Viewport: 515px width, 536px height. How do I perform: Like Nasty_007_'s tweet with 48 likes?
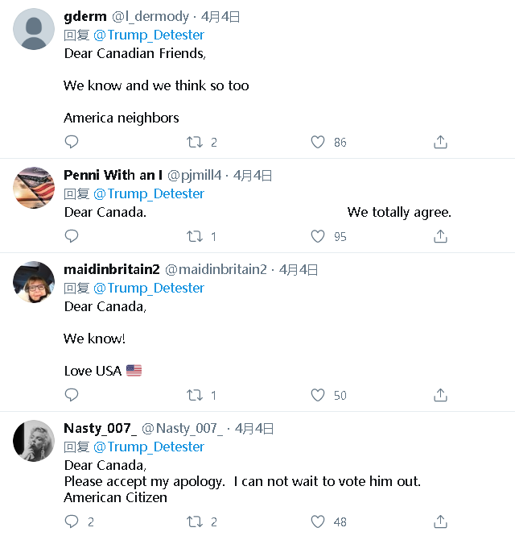click(318, 521)
